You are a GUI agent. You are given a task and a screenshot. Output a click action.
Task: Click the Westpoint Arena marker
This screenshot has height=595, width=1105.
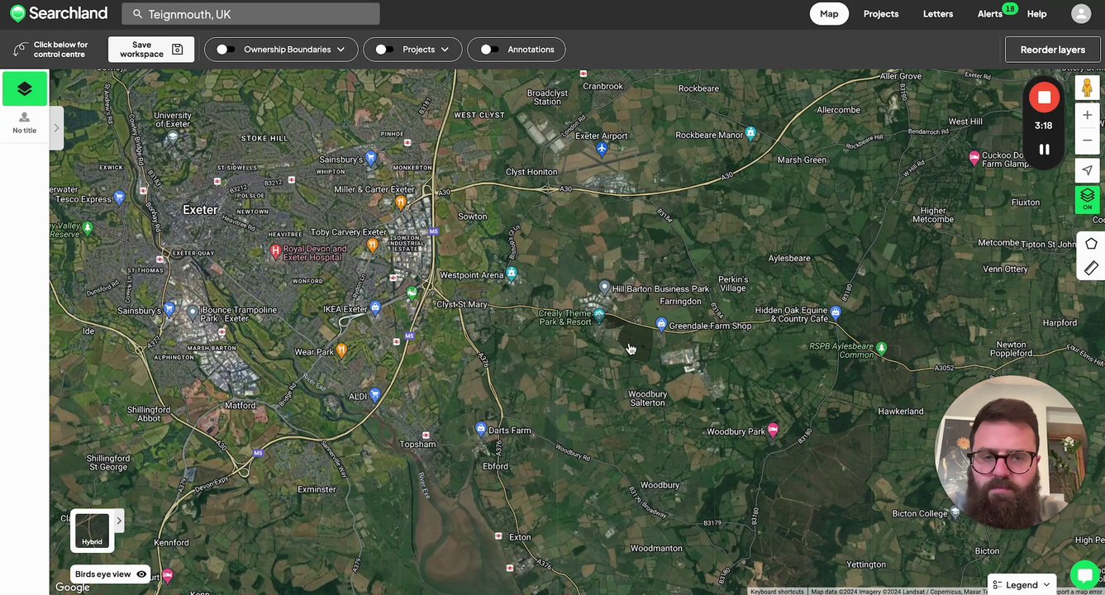(x=512, y=274)
